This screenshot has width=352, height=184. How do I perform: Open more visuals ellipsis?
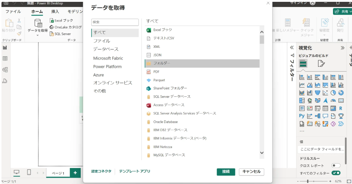pos(302,131)
